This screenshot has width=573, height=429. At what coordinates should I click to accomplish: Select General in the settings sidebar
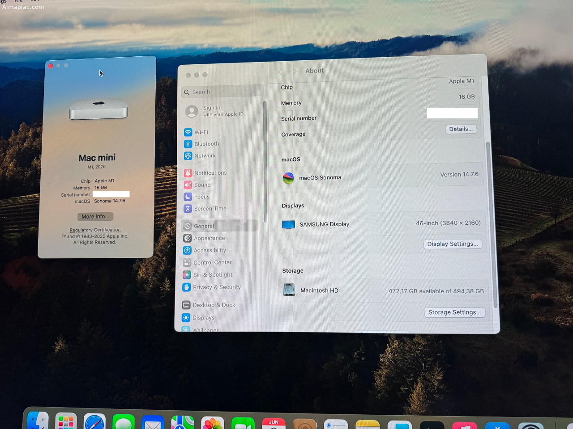click(x=219, y=226)
